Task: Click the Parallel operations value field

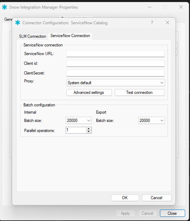Action: [x=76, y=130]
